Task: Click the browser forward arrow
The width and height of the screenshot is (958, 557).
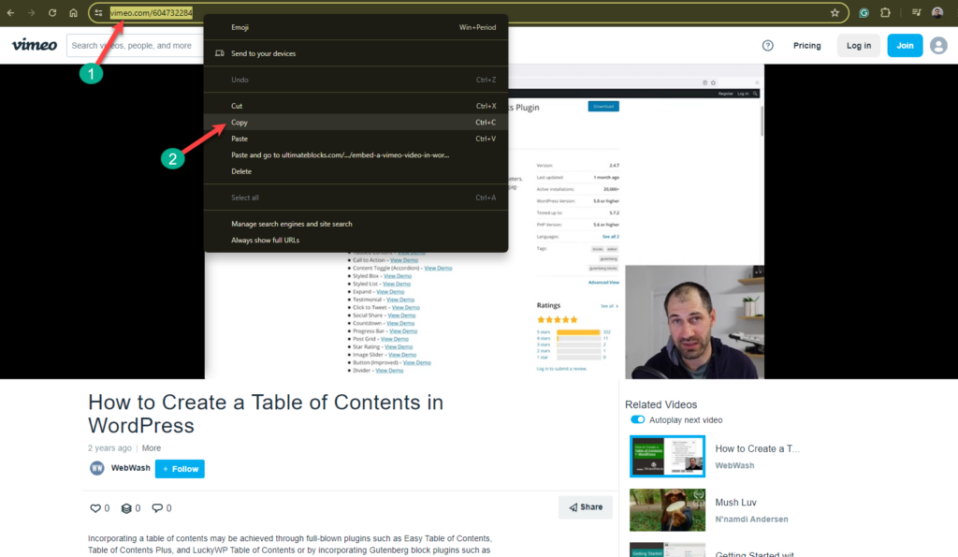Action: (x=31, y=12)
